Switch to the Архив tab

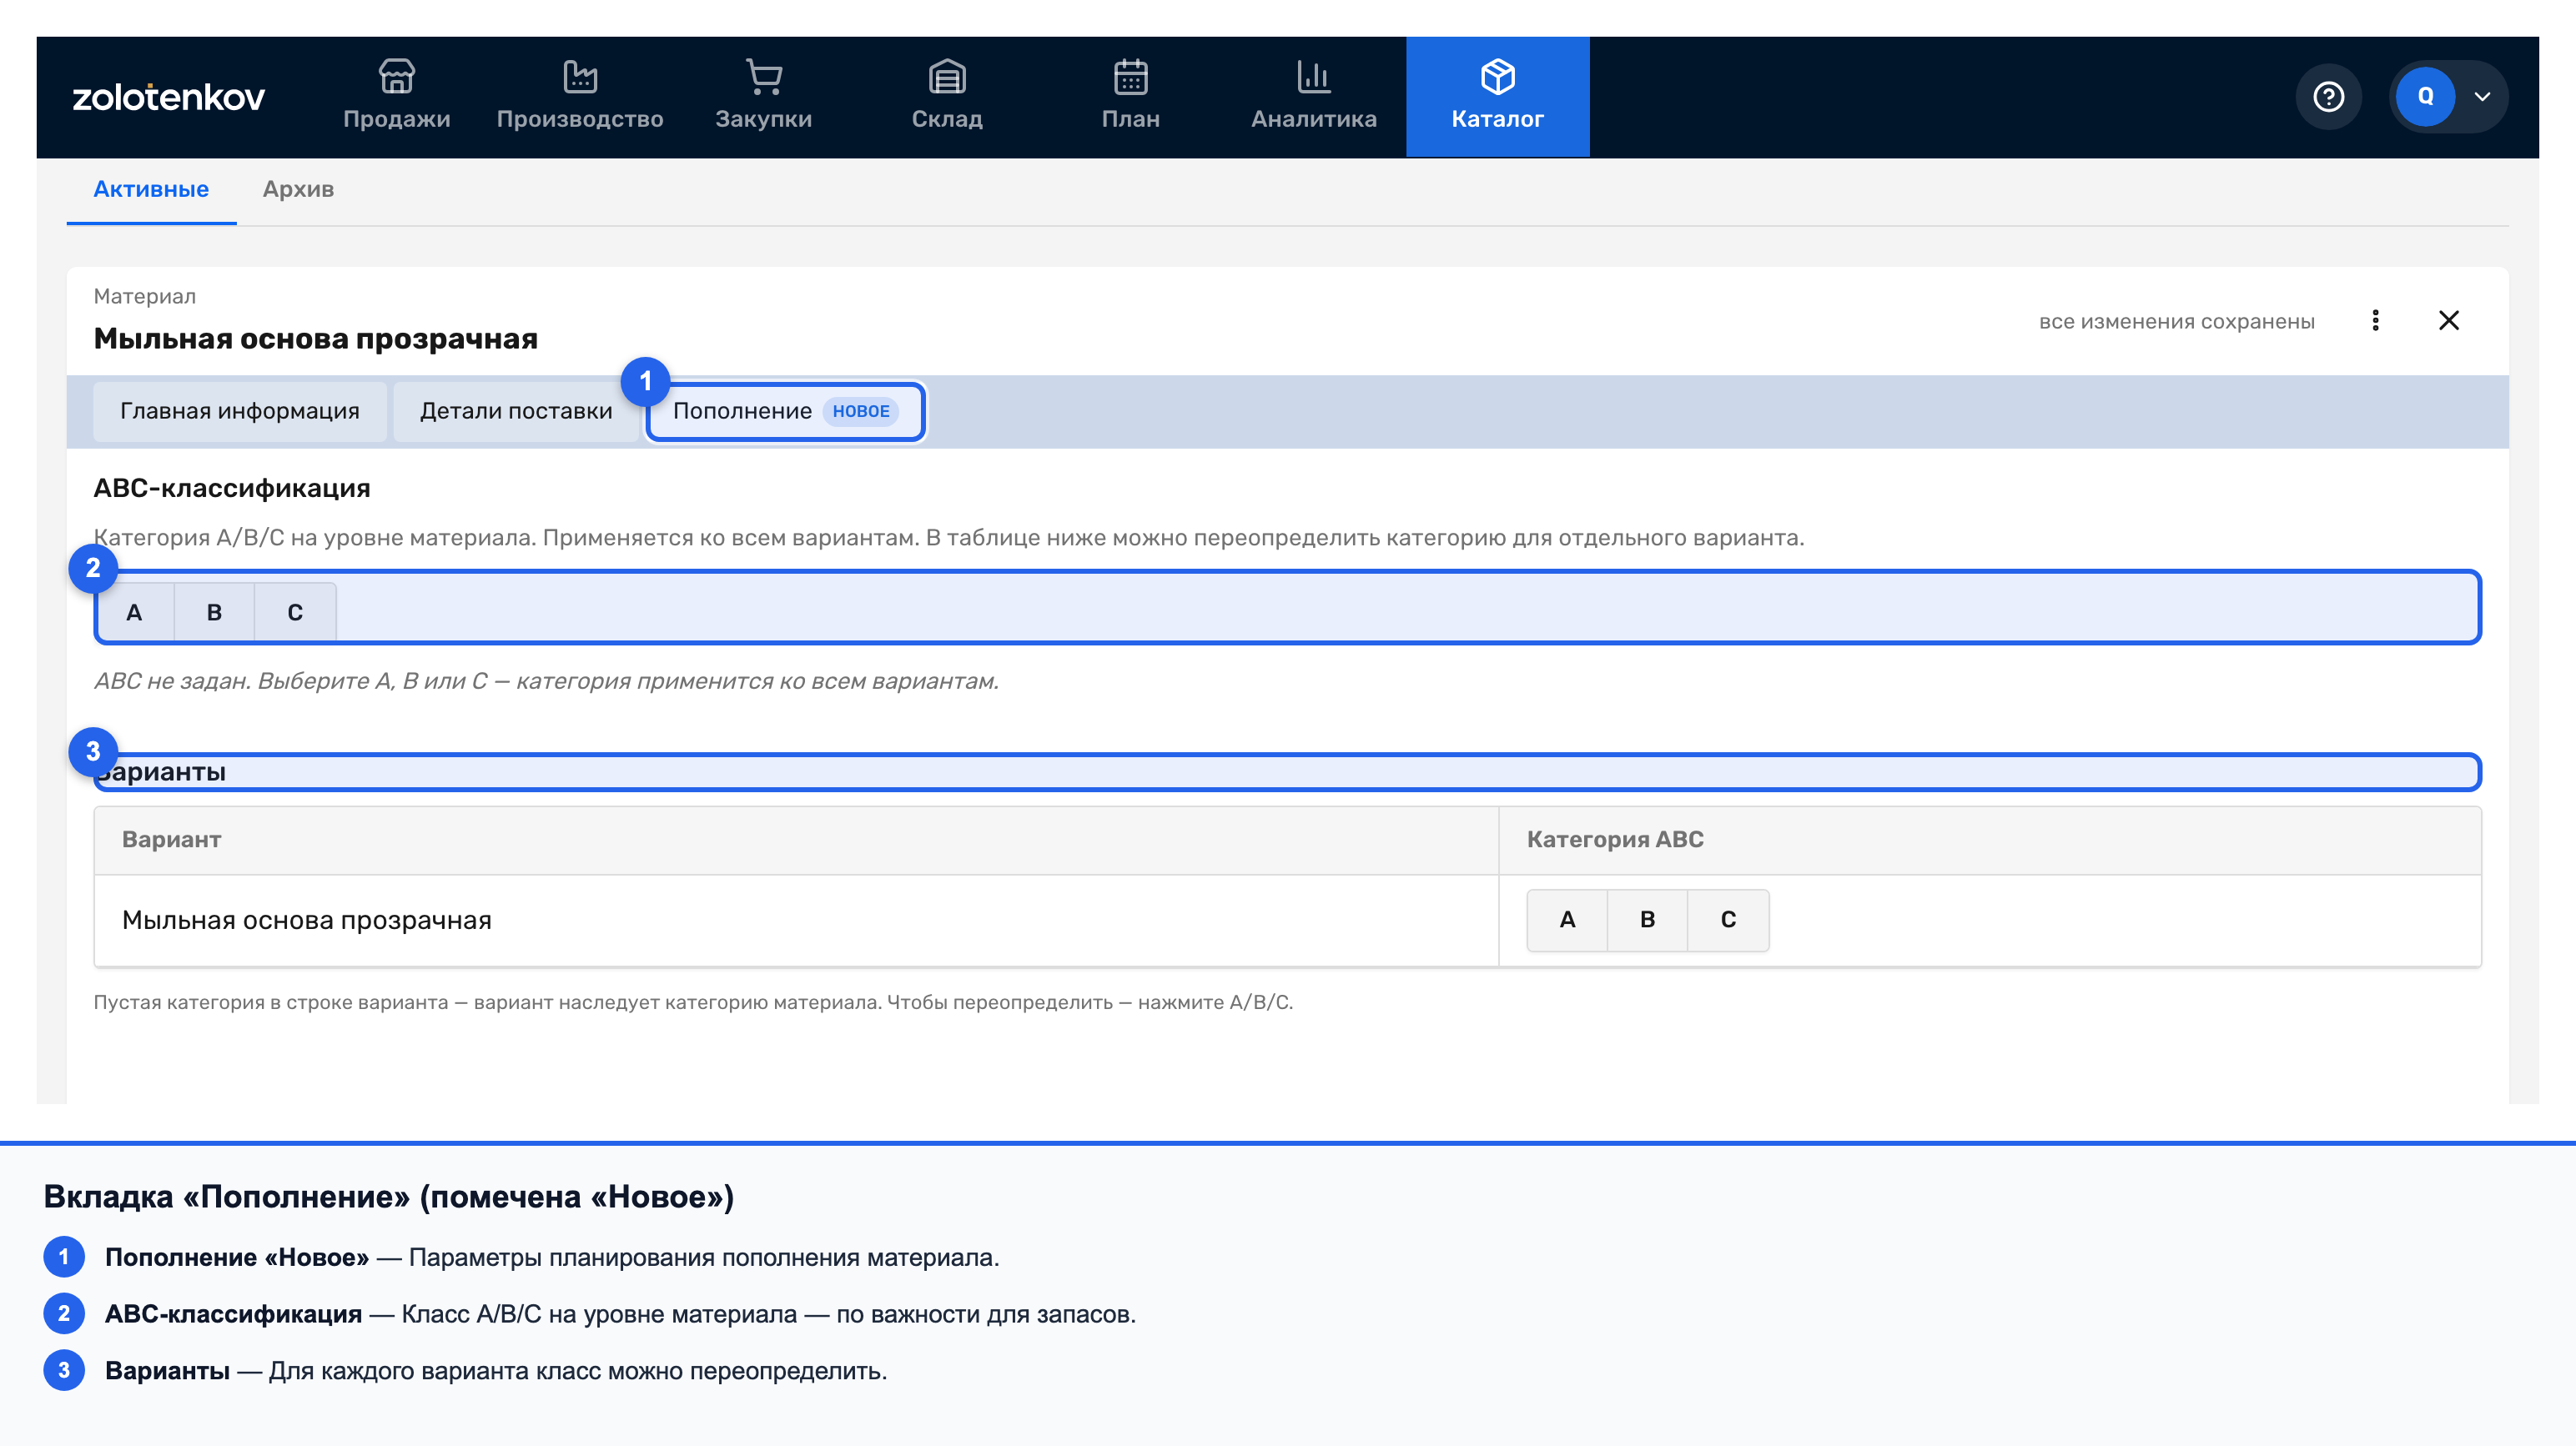tap(298, 189)
